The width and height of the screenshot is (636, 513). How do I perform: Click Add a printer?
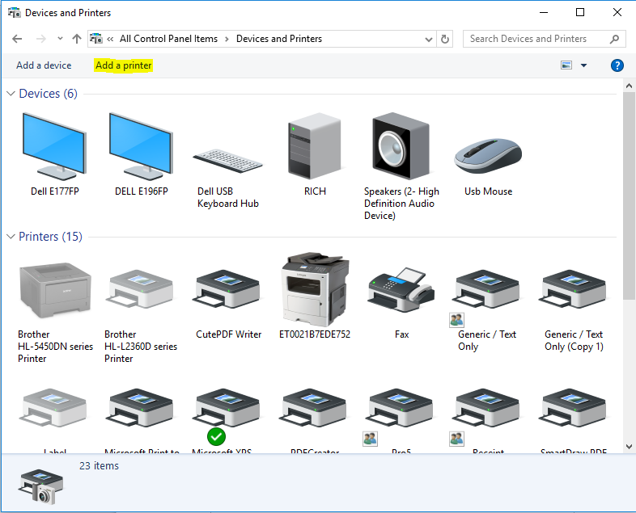click(x=124, y=65)
